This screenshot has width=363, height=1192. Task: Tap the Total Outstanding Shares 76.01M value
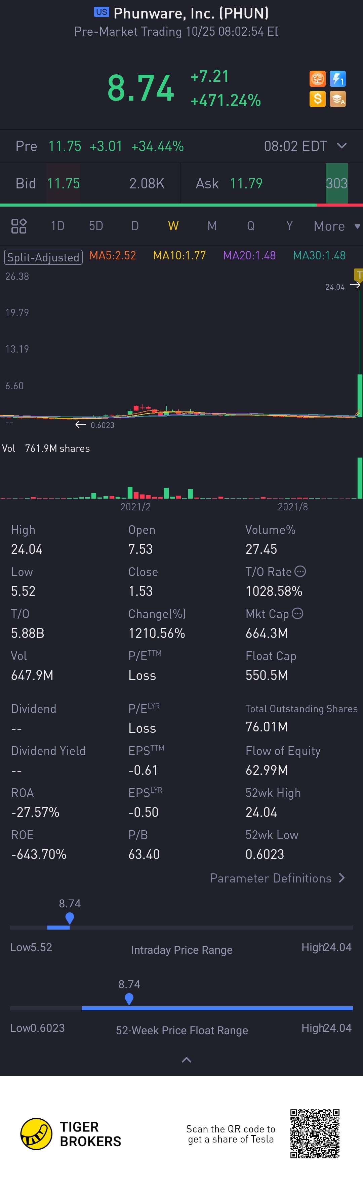(267, 727)
